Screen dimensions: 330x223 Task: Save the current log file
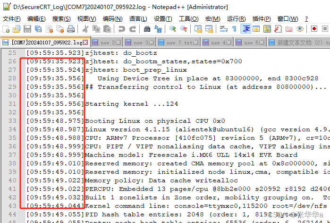click(27, 29)
